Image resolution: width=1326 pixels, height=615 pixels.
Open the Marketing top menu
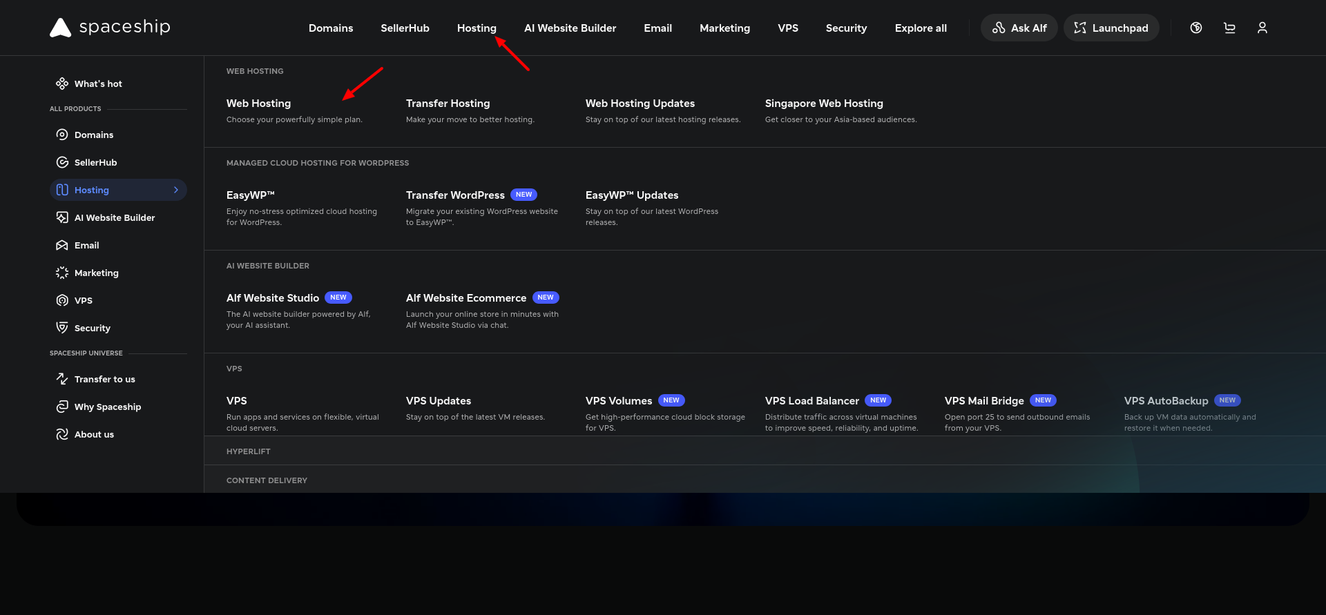pyautogui.click(x=724, y=28)
